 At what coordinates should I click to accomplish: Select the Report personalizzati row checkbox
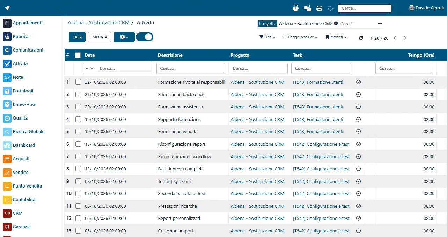coord(78,218)
